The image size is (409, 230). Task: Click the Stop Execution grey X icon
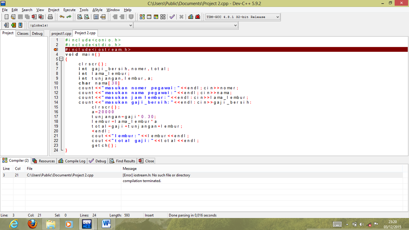(x=181, y=17)
